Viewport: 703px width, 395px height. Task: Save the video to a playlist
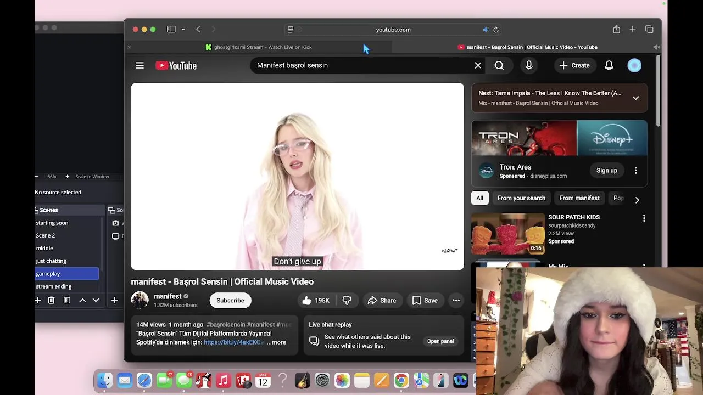pos(425,300)
